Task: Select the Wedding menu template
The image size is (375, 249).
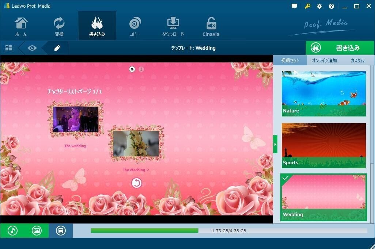Action: [x=323, y=198]
